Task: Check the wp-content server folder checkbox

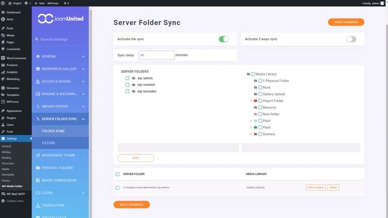Action: point(127,85)
